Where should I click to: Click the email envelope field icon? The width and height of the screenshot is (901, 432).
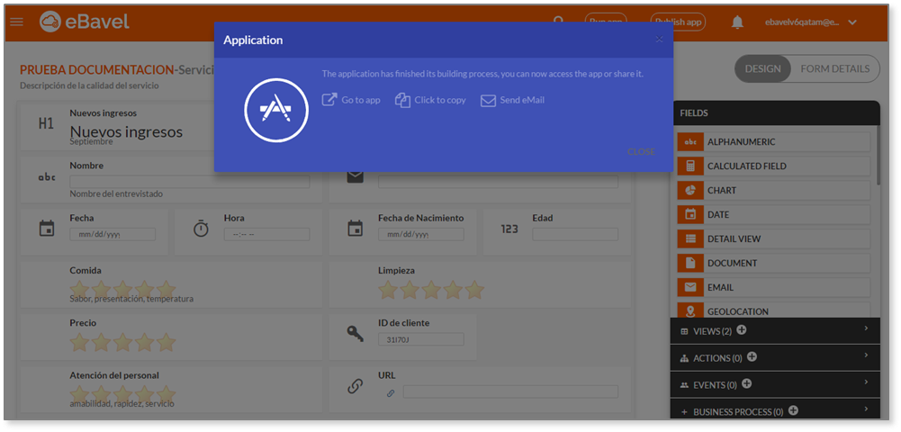click(356, 176)
